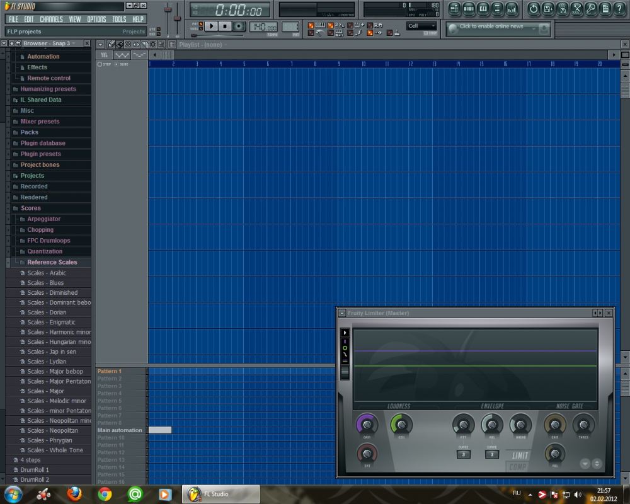Select the zoom tool in Playlist toolbar

(x=161, y=45)
